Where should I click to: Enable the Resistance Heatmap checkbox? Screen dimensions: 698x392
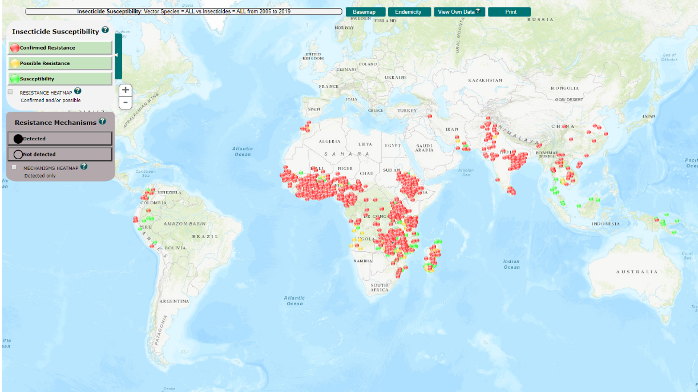point(10,92)
